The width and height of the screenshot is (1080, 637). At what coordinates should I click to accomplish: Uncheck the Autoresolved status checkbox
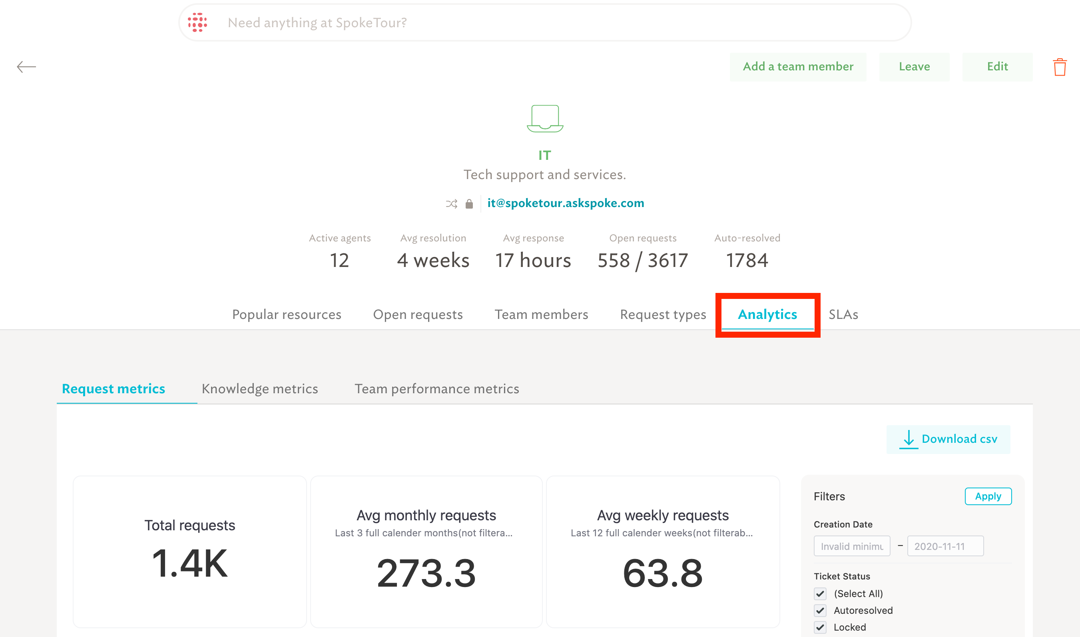click(x=820, y=610)
